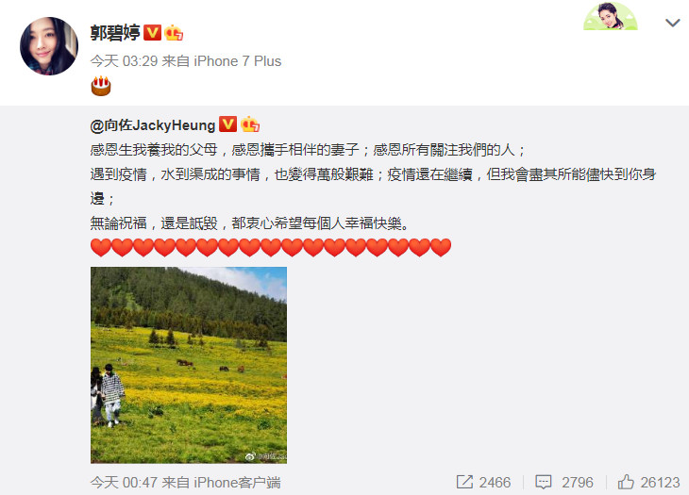Click the iPhone客户端 source link
Image resolution: width=689 pixels, height=495 pixels.
[x=237, y=483]
